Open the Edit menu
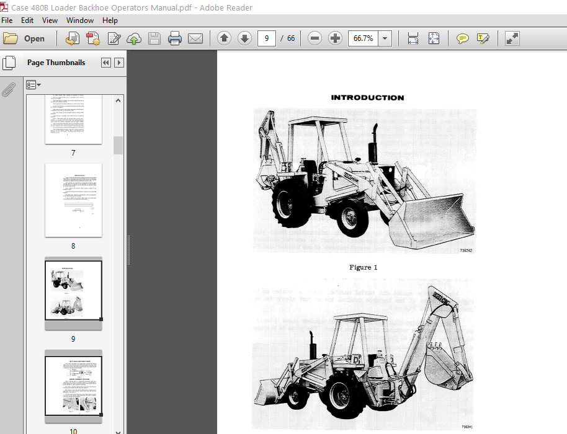 [x=27, y=20]
